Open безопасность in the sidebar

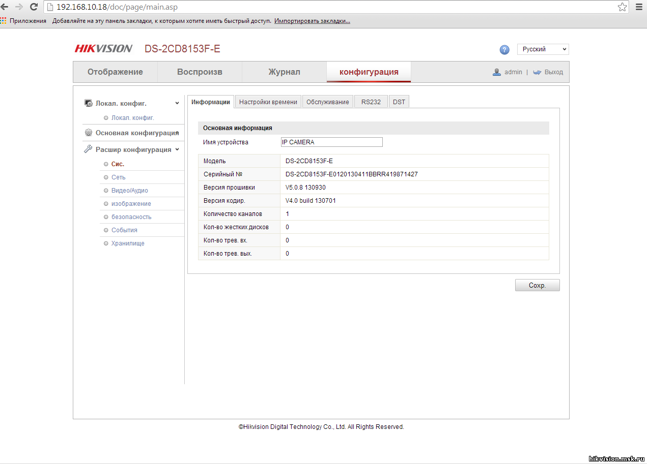(131, 217)
